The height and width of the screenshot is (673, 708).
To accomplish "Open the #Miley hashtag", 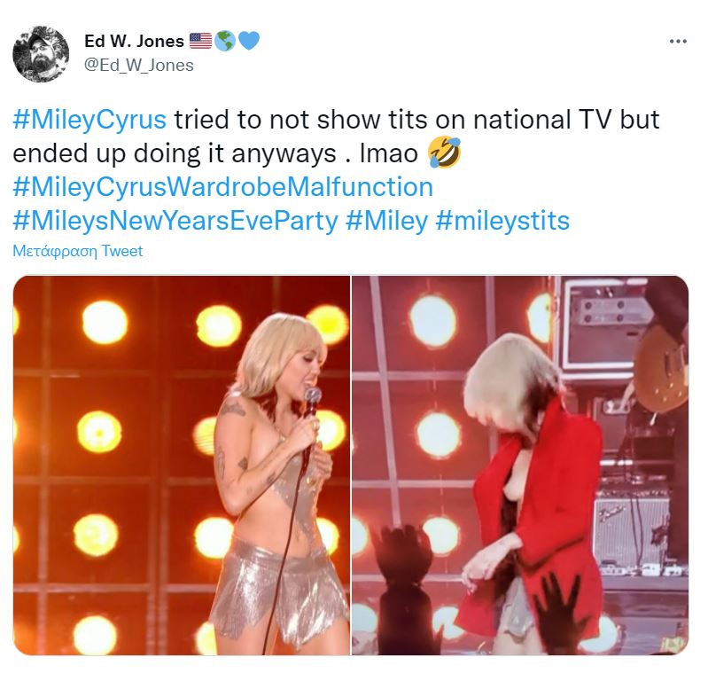I will pyautogui.click(x=386, y=221).
